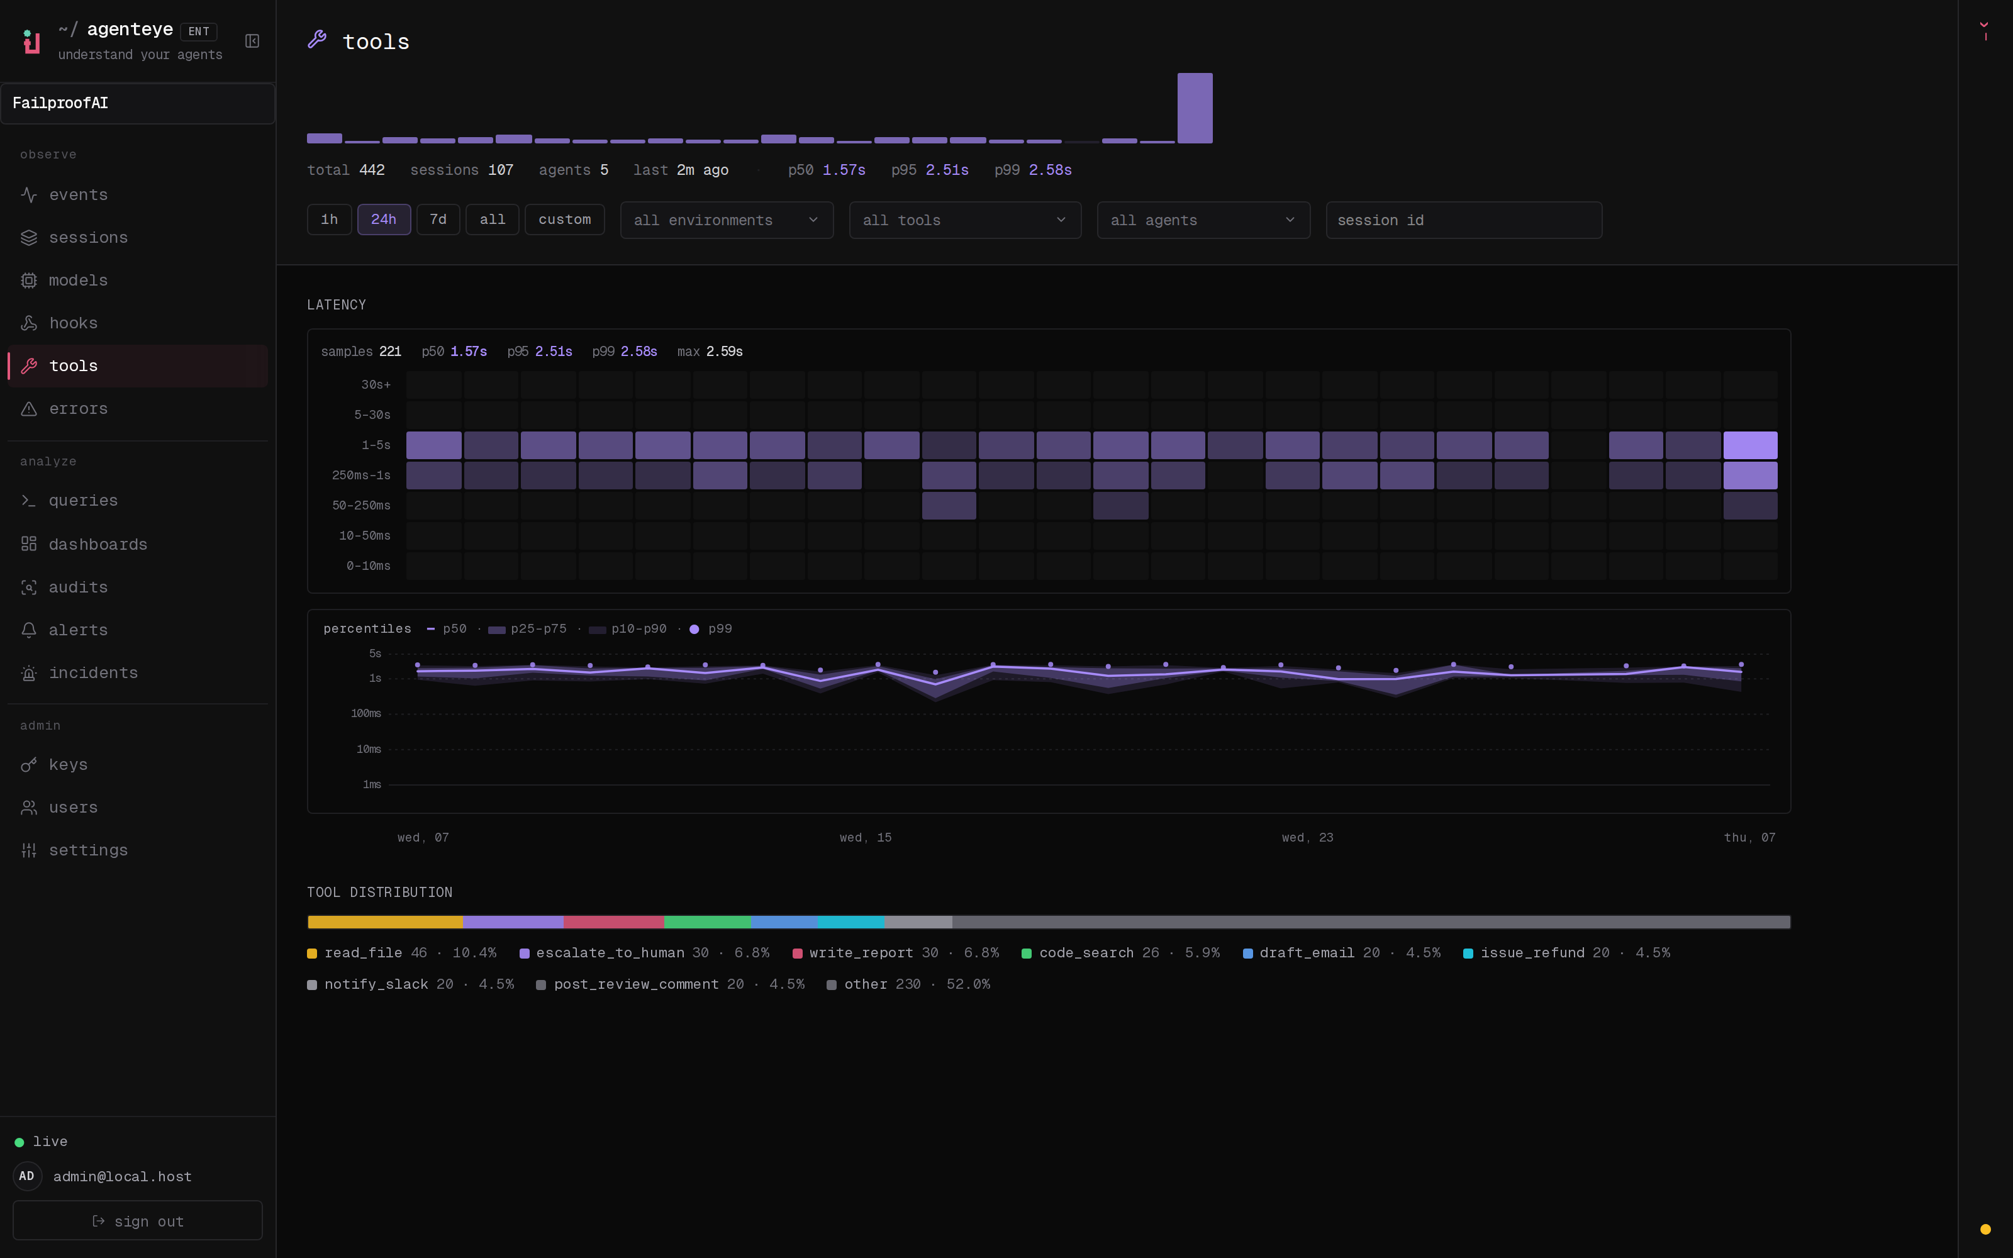Image resolution: width=2013 pixels, height=1258 pixels.
Task: Click the other 230 legend entry
Action: pos(908,984)
